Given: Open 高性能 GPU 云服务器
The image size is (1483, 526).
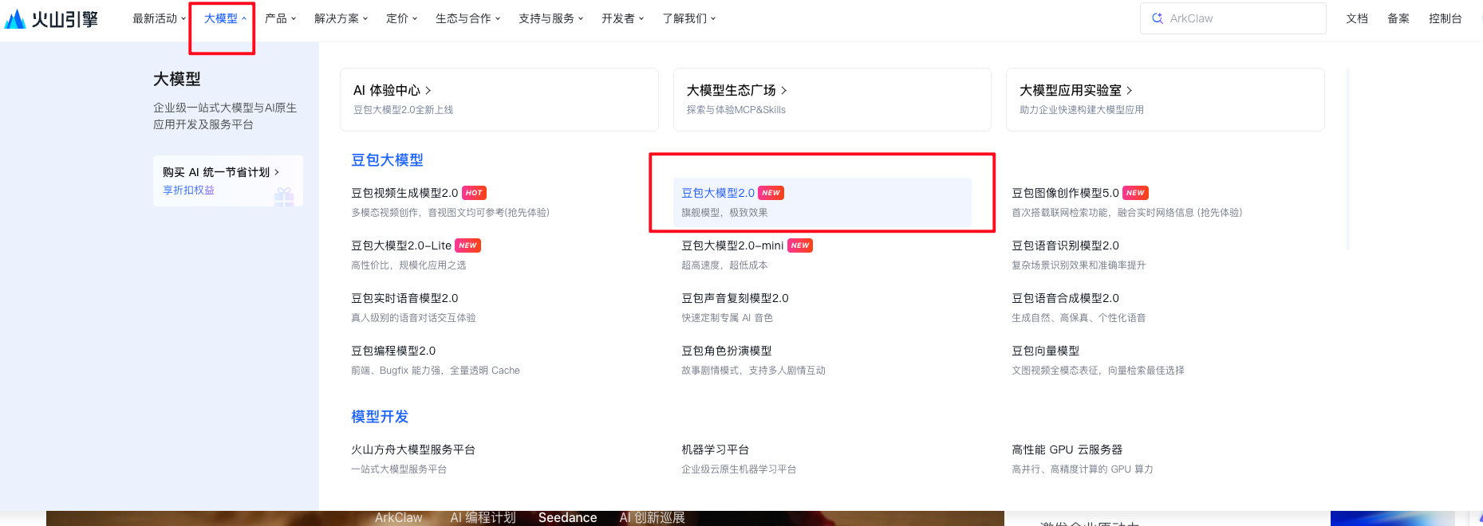Looking at the screenshot, I should coord(1067,449).
